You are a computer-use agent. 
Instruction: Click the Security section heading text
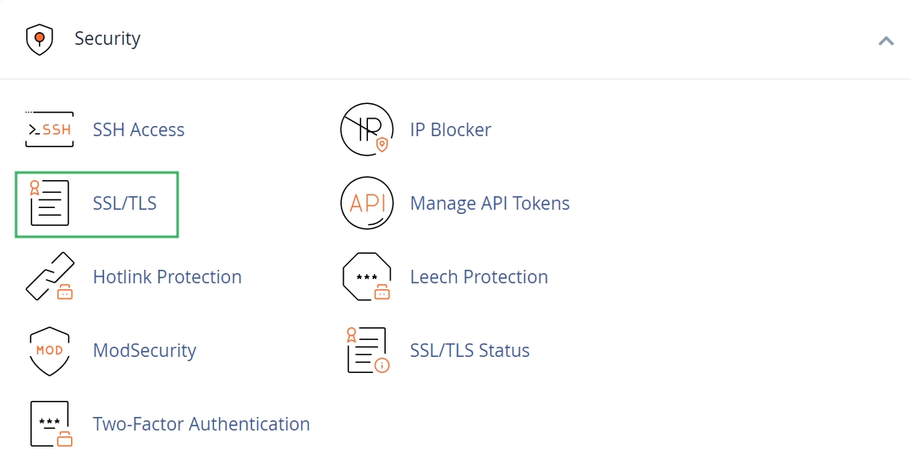pos(107,39)
